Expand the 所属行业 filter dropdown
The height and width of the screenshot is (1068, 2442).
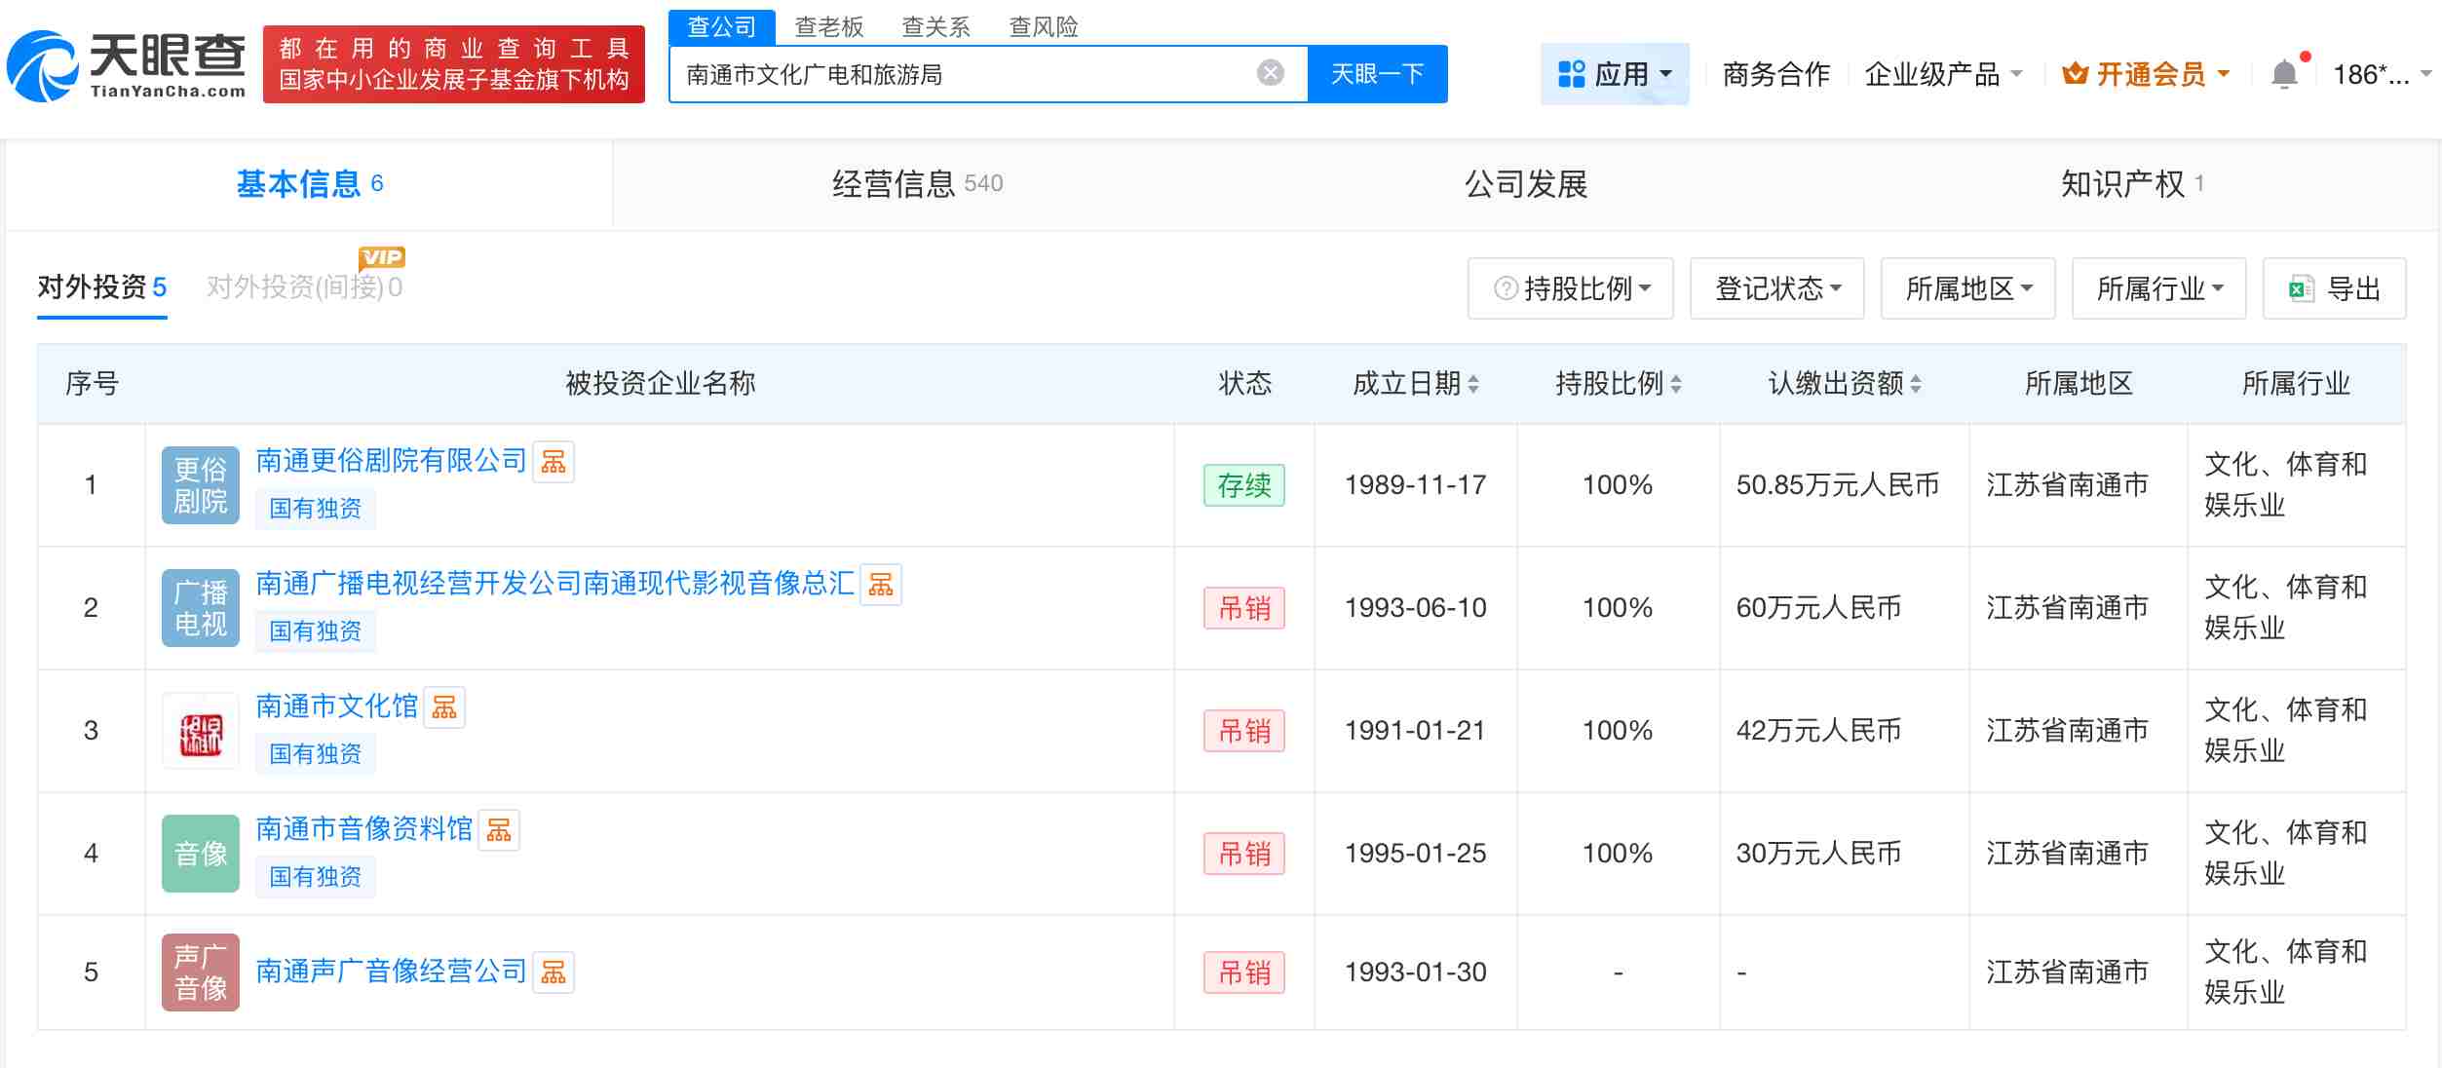point(2158,288)
